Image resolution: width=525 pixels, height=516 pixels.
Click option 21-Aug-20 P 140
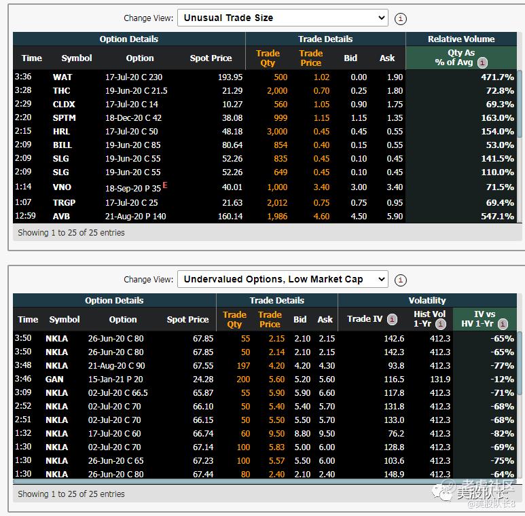135,217
